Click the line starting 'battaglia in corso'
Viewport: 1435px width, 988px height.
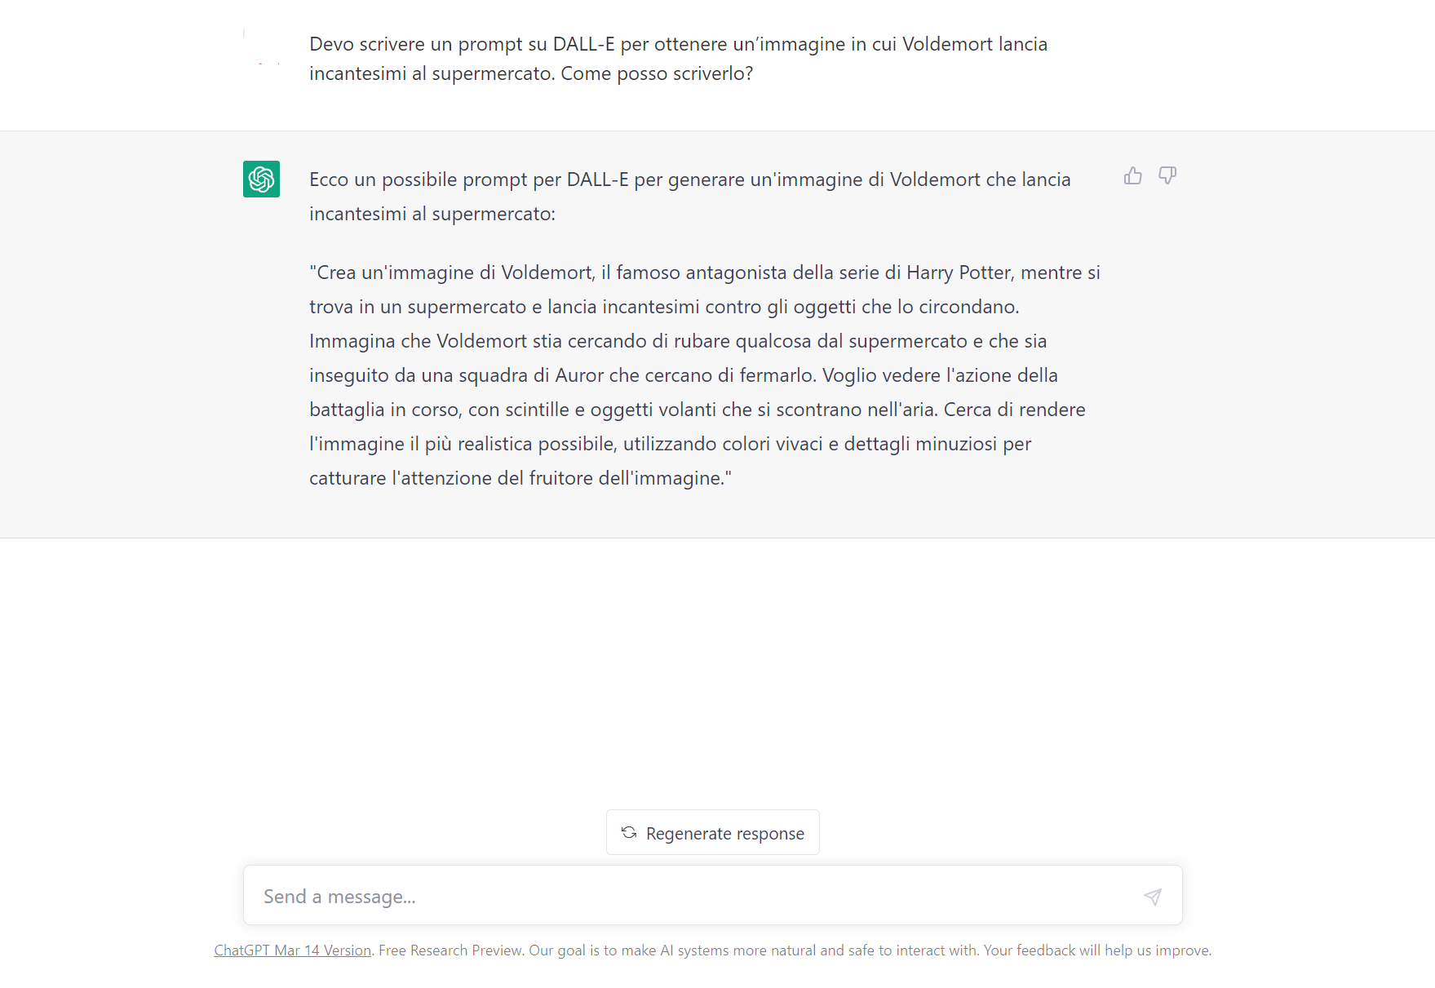pyautogui.click(x=697, y=410)
